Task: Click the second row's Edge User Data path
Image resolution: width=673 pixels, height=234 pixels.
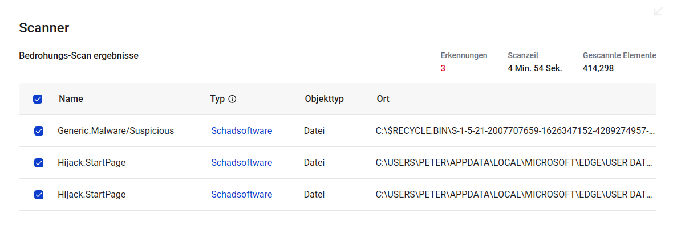Action: coord(514,162)
